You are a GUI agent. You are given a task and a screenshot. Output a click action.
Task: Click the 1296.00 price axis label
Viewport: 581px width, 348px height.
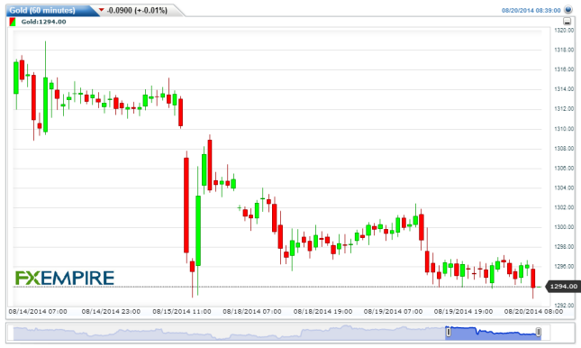(564, 266)
